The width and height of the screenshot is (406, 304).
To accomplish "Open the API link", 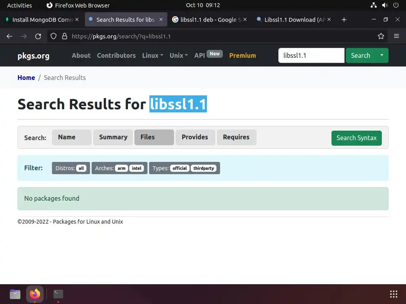I will point(199,55).
